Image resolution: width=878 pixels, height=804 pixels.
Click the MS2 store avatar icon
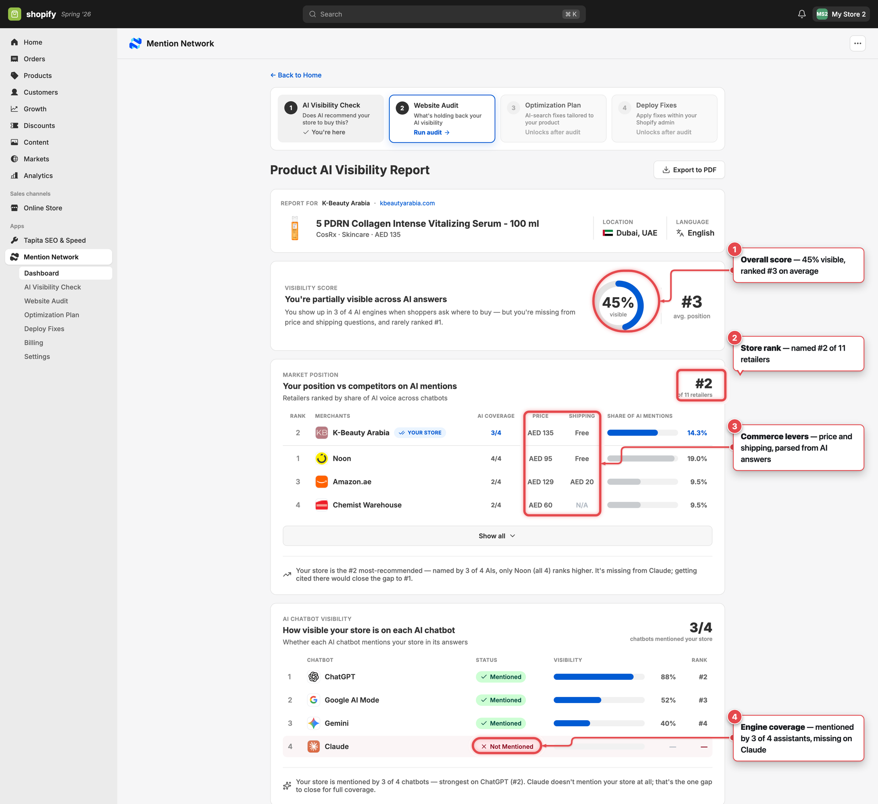click(822, 14)
